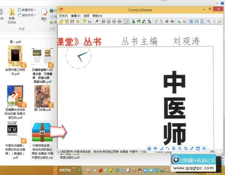The image size is (225, 175).
Task: Open file icon in ComicsViewer toolbar
Action: [x=61, y=21]
